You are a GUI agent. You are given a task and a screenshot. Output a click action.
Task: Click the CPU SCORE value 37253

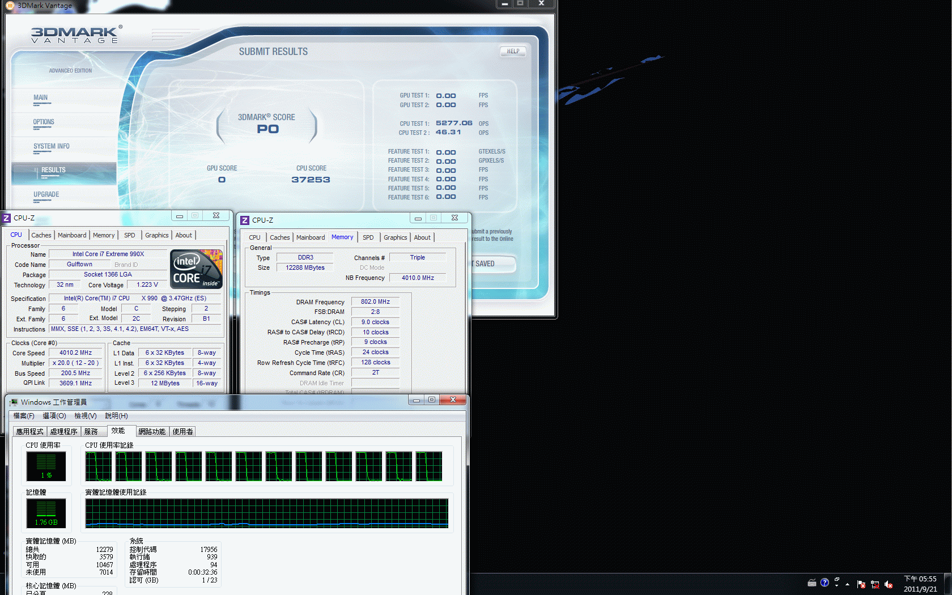(311, 180)
